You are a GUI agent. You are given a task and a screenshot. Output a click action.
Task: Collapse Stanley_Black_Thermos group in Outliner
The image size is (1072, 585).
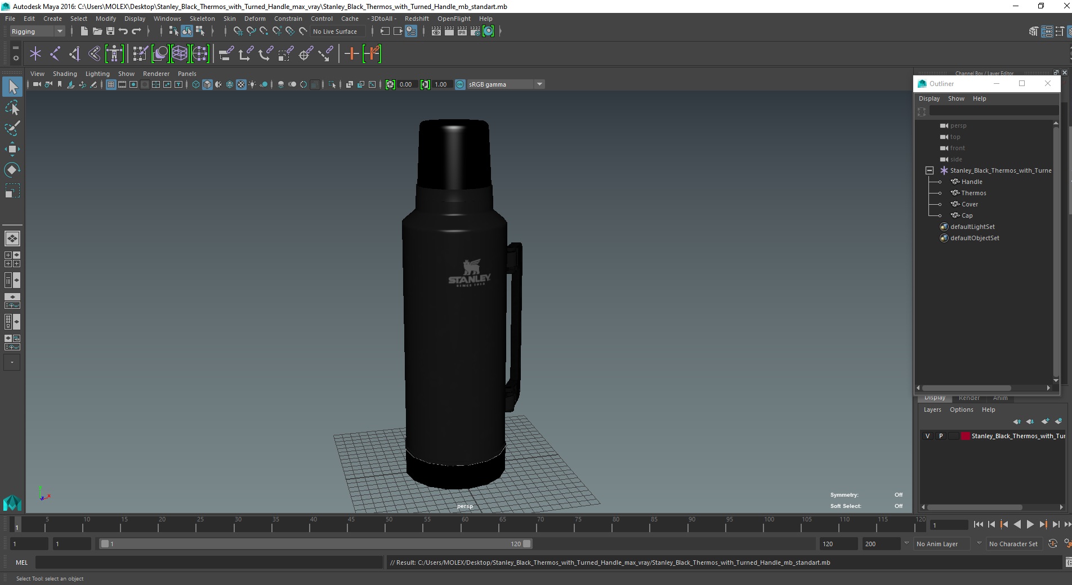click(930, 170)
